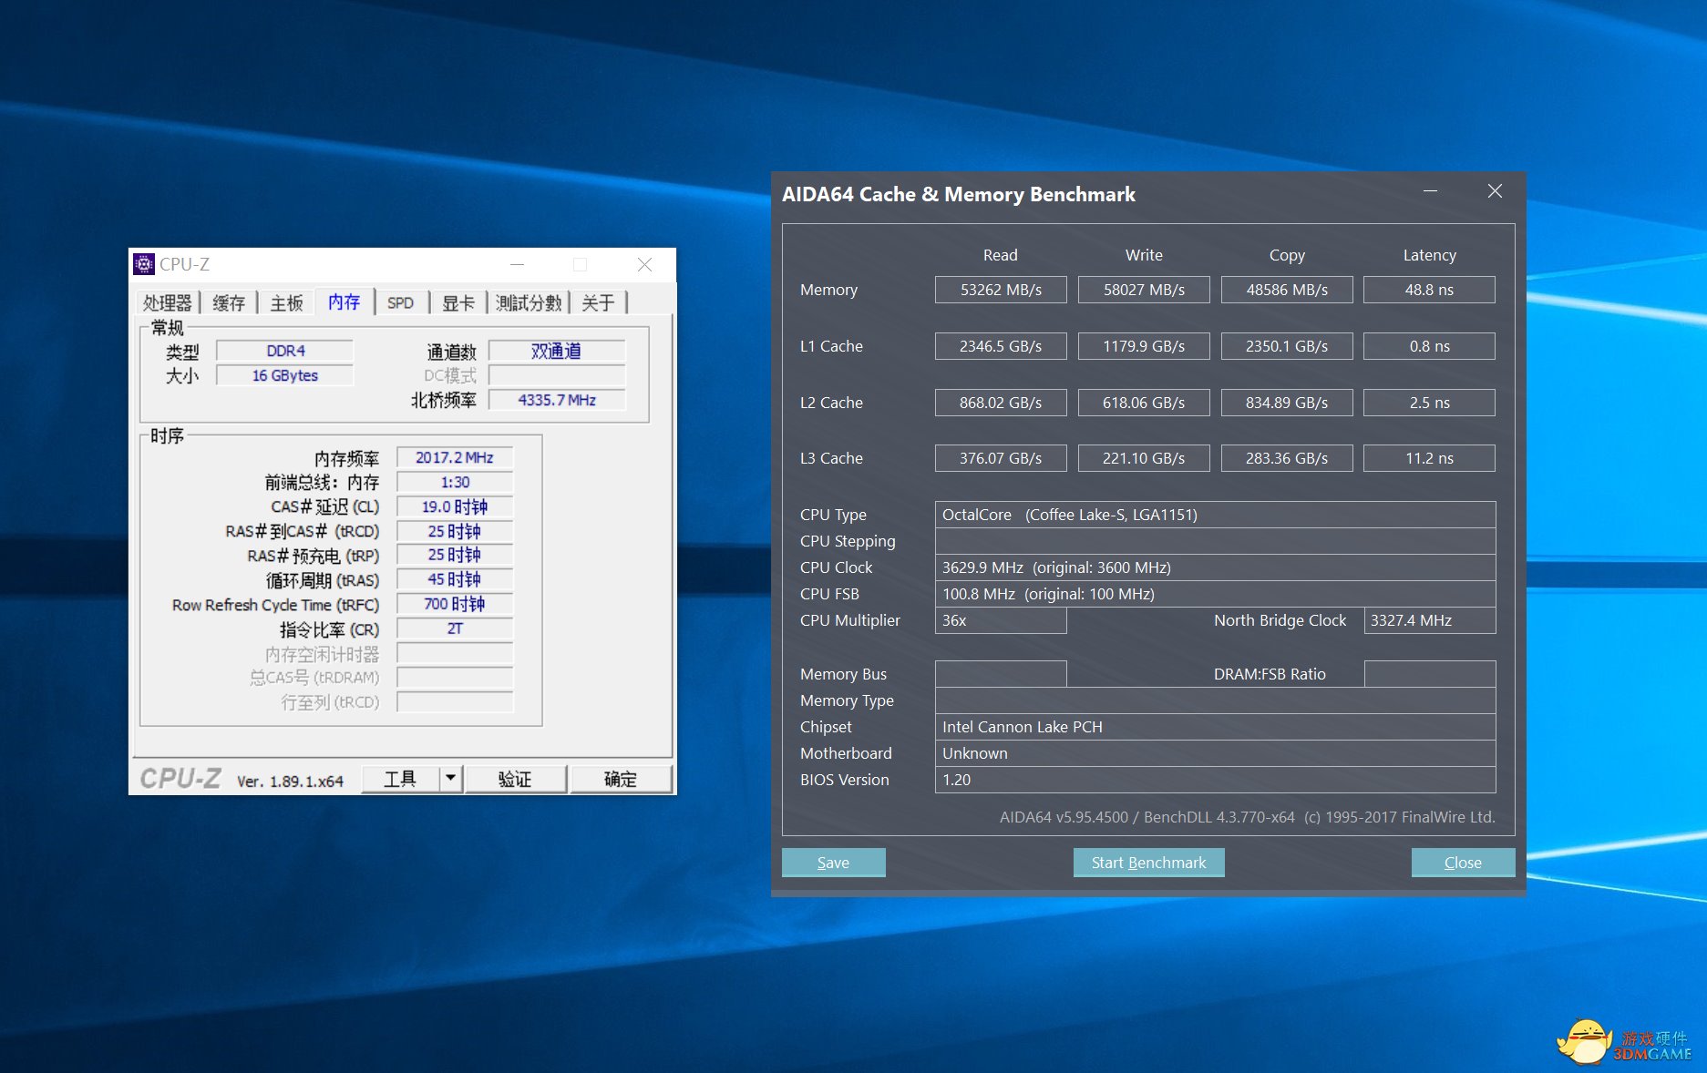The image size is (1707, 1073).
Task: Click the L2 Cache Latency 2.5 ns cell
Action: (x=1429, y=403)
